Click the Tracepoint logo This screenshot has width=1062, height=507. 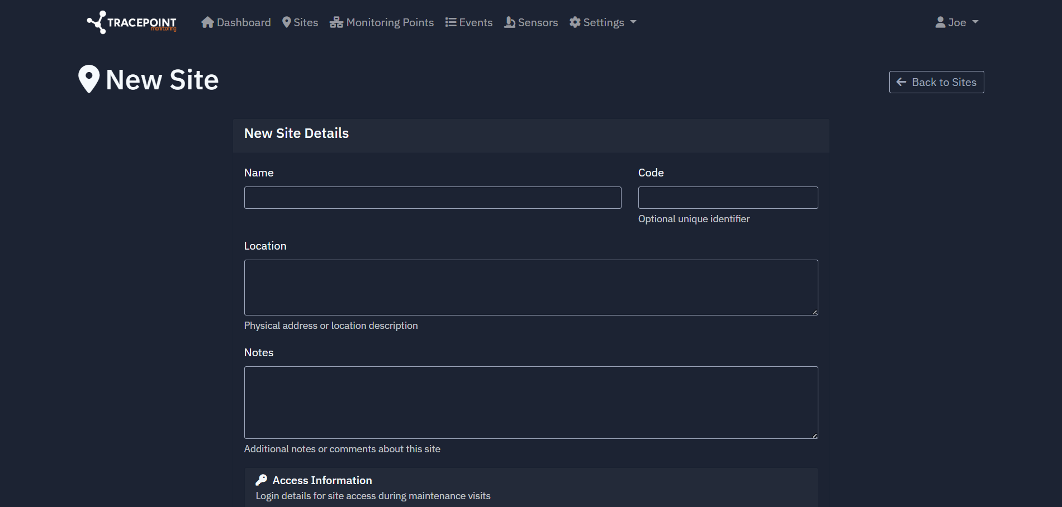pyautogui.click(x=130, y=22)
